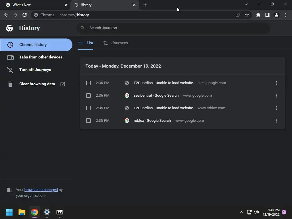
Task: Open File Explorer from the taskbar
Action: click(x=22, y=212)
